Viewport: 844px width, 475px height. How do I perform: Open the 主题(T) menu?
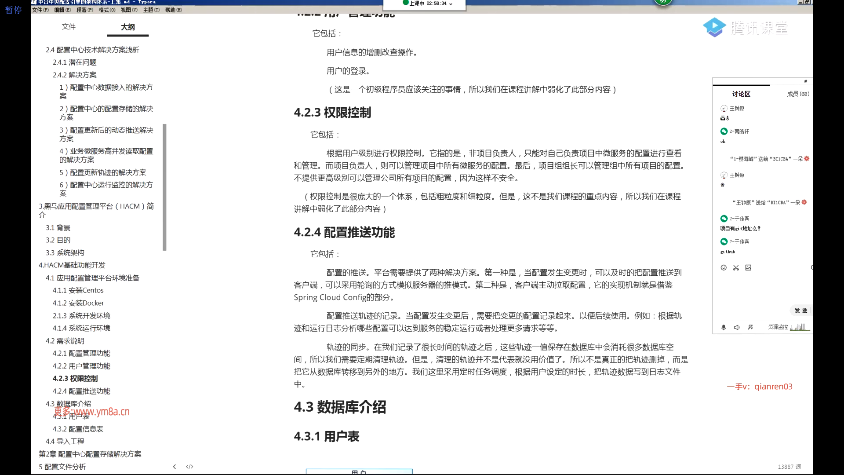click(x=151, y=10)
